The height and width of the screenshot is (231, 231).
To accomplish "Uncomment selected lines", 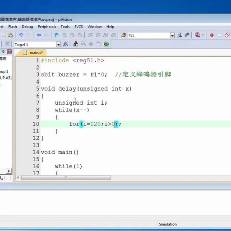I will pyautogui.click(x=113, y=35).
